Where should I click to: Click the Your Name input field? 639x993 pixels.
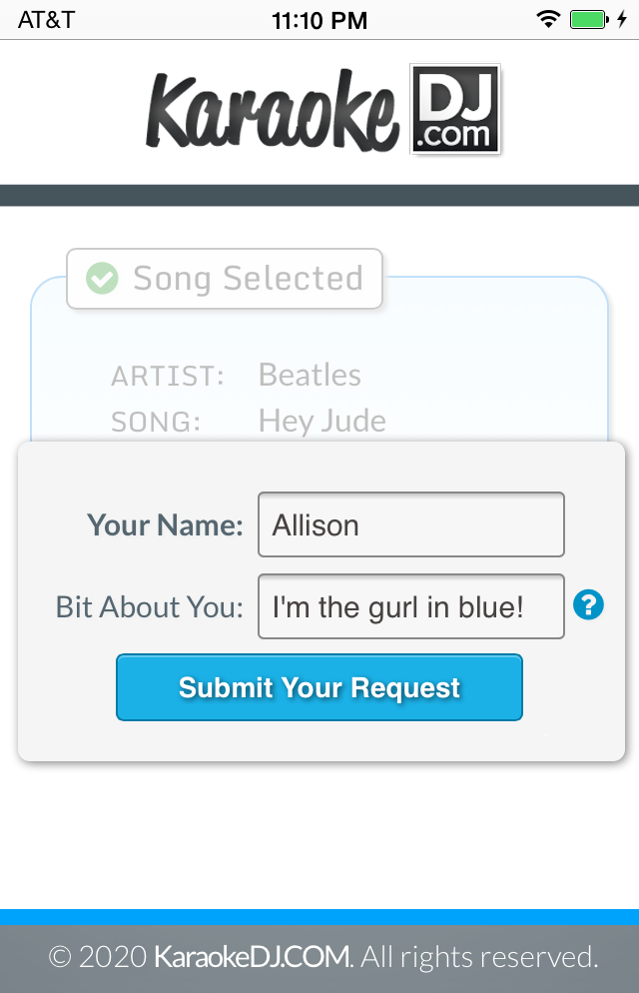411,524
